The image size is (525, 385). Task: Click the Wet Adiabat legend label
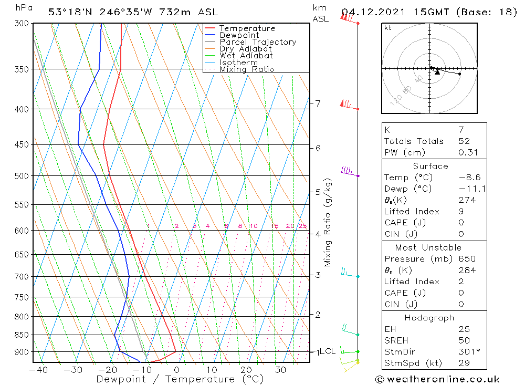click(x=246, y=56)
